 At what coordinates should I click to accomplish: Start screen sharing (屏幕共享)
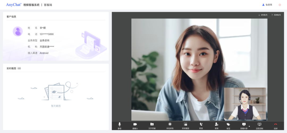[x=244, y=126]
